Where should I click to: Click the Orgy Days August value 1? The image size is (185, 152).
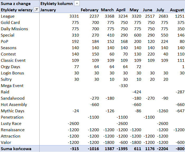183,67
